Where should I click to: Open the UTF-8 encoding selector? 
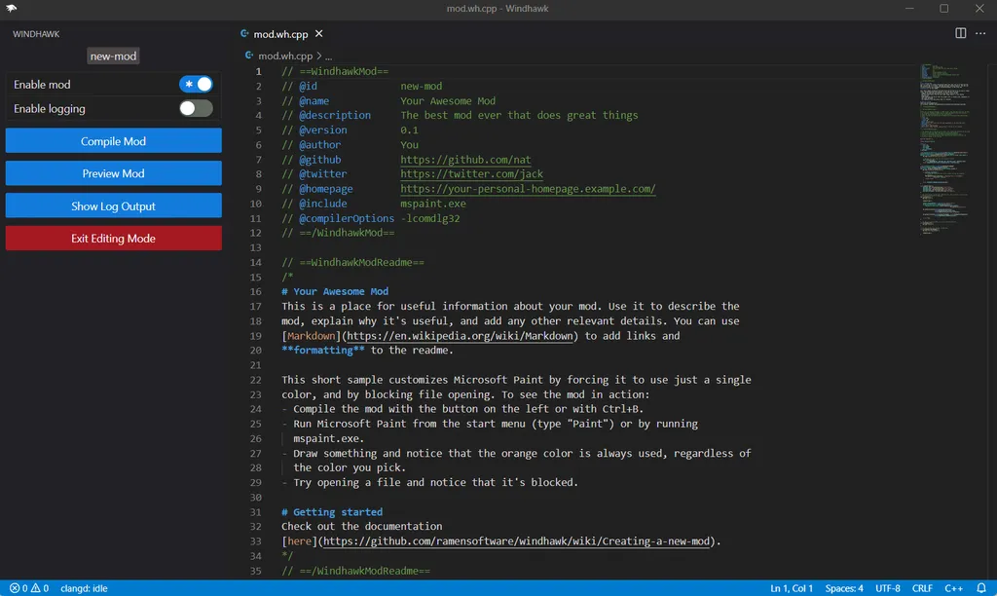click(888, 588)
